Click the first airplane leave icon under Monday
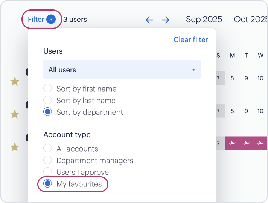 pyautogui.click(x=233, y=144)
